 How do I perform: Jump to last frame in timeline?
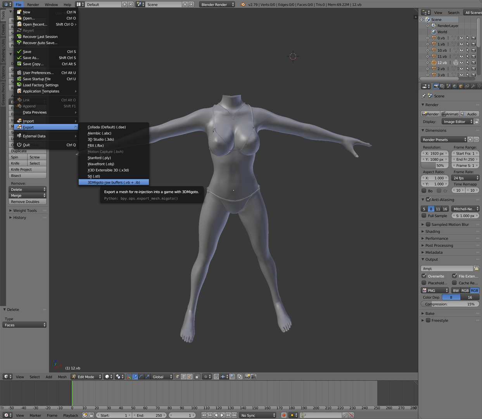click(235, 415)
